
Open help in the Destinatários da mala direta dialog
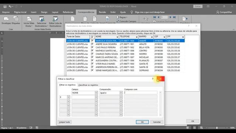(188, 26)
